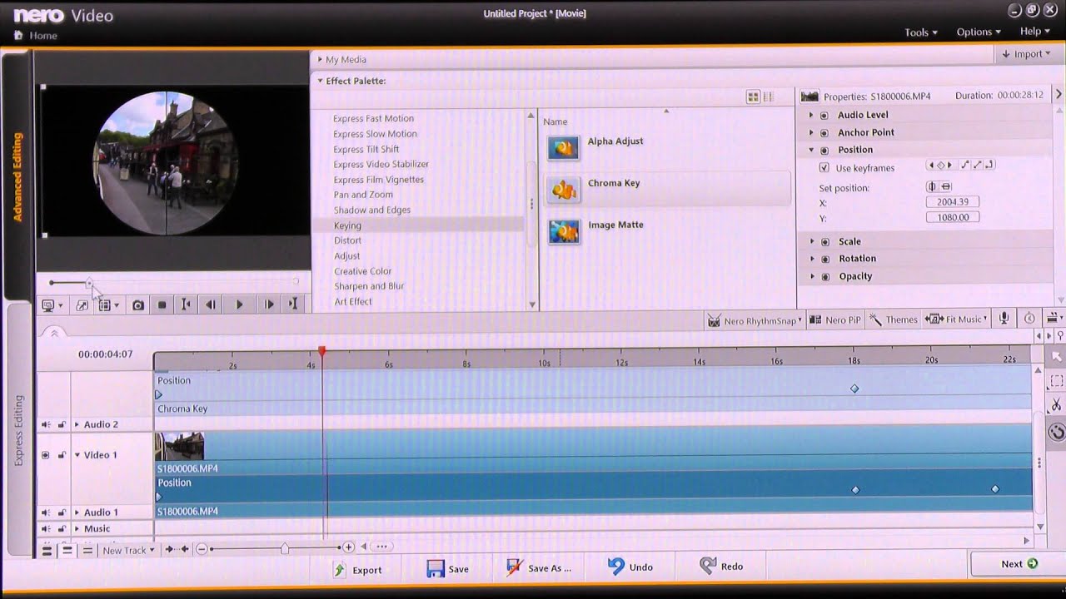Click the Next button
The width and height of the screenshot is (1066, 599).
click(x=1018, y=564)
